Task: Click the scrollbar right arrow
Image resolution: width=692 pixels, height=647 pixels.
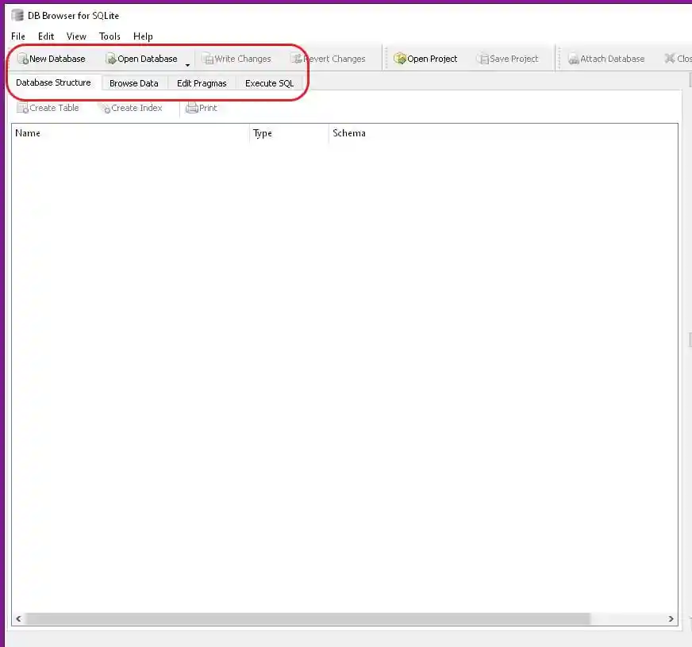Action: click(x=671, y=618)
